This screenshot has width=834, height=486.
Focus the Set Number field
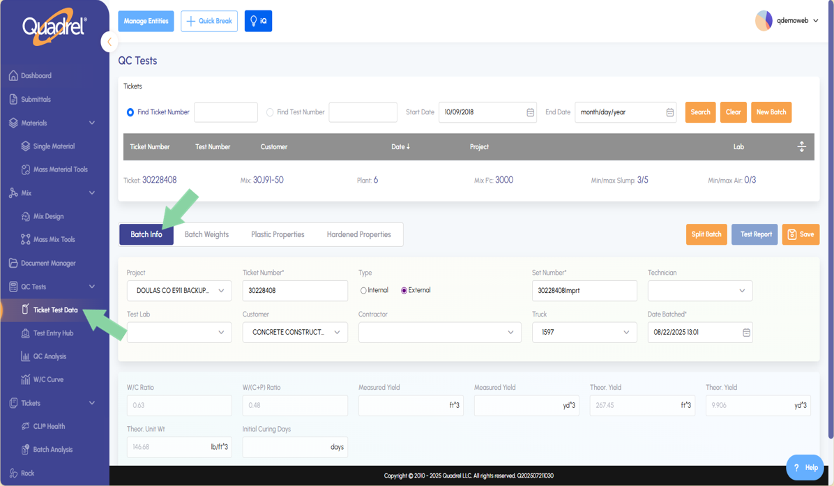(x=584, y=291)
